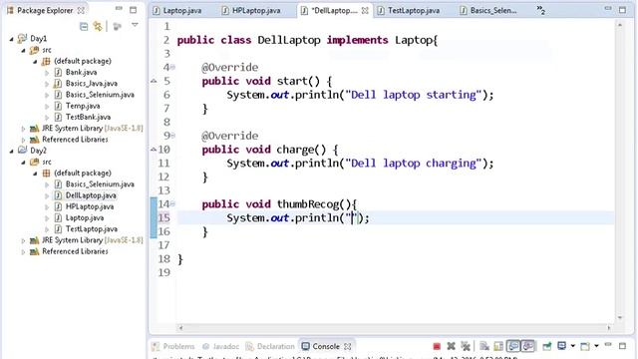Screen dimensions: 638x359
Task: Pin the console view
Action: (547, 346)
